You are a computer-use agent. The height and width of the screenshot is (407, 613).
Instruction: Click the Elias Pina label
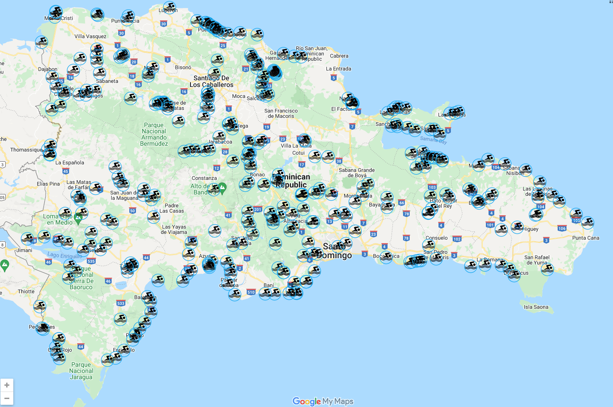click(48, 184)
